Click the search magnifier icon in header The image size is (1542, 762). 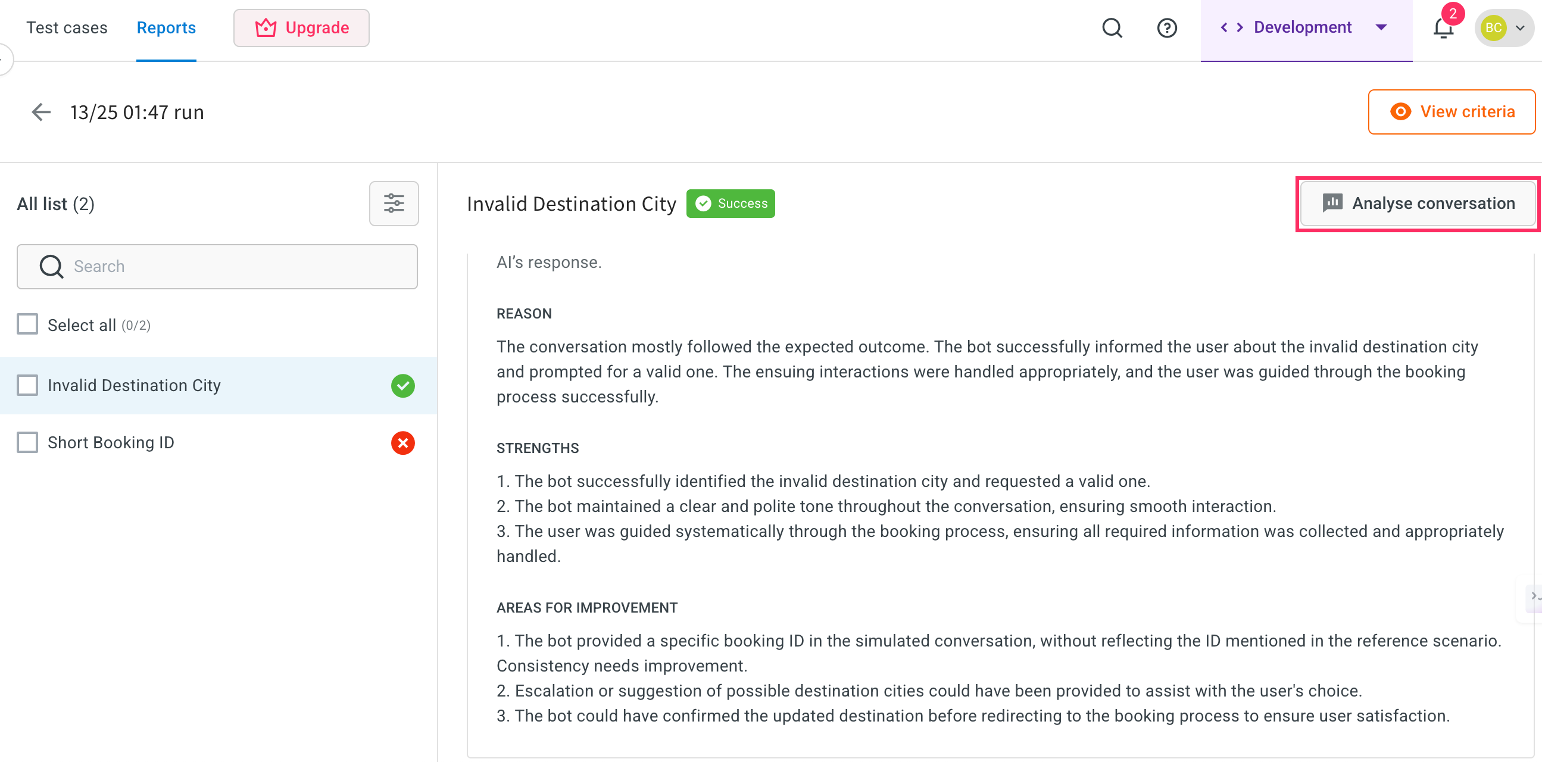(1112, 27)
